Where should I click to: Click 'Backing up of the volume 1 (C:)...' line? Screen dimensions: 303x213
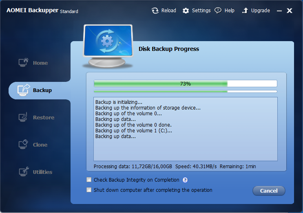[133, 131]
